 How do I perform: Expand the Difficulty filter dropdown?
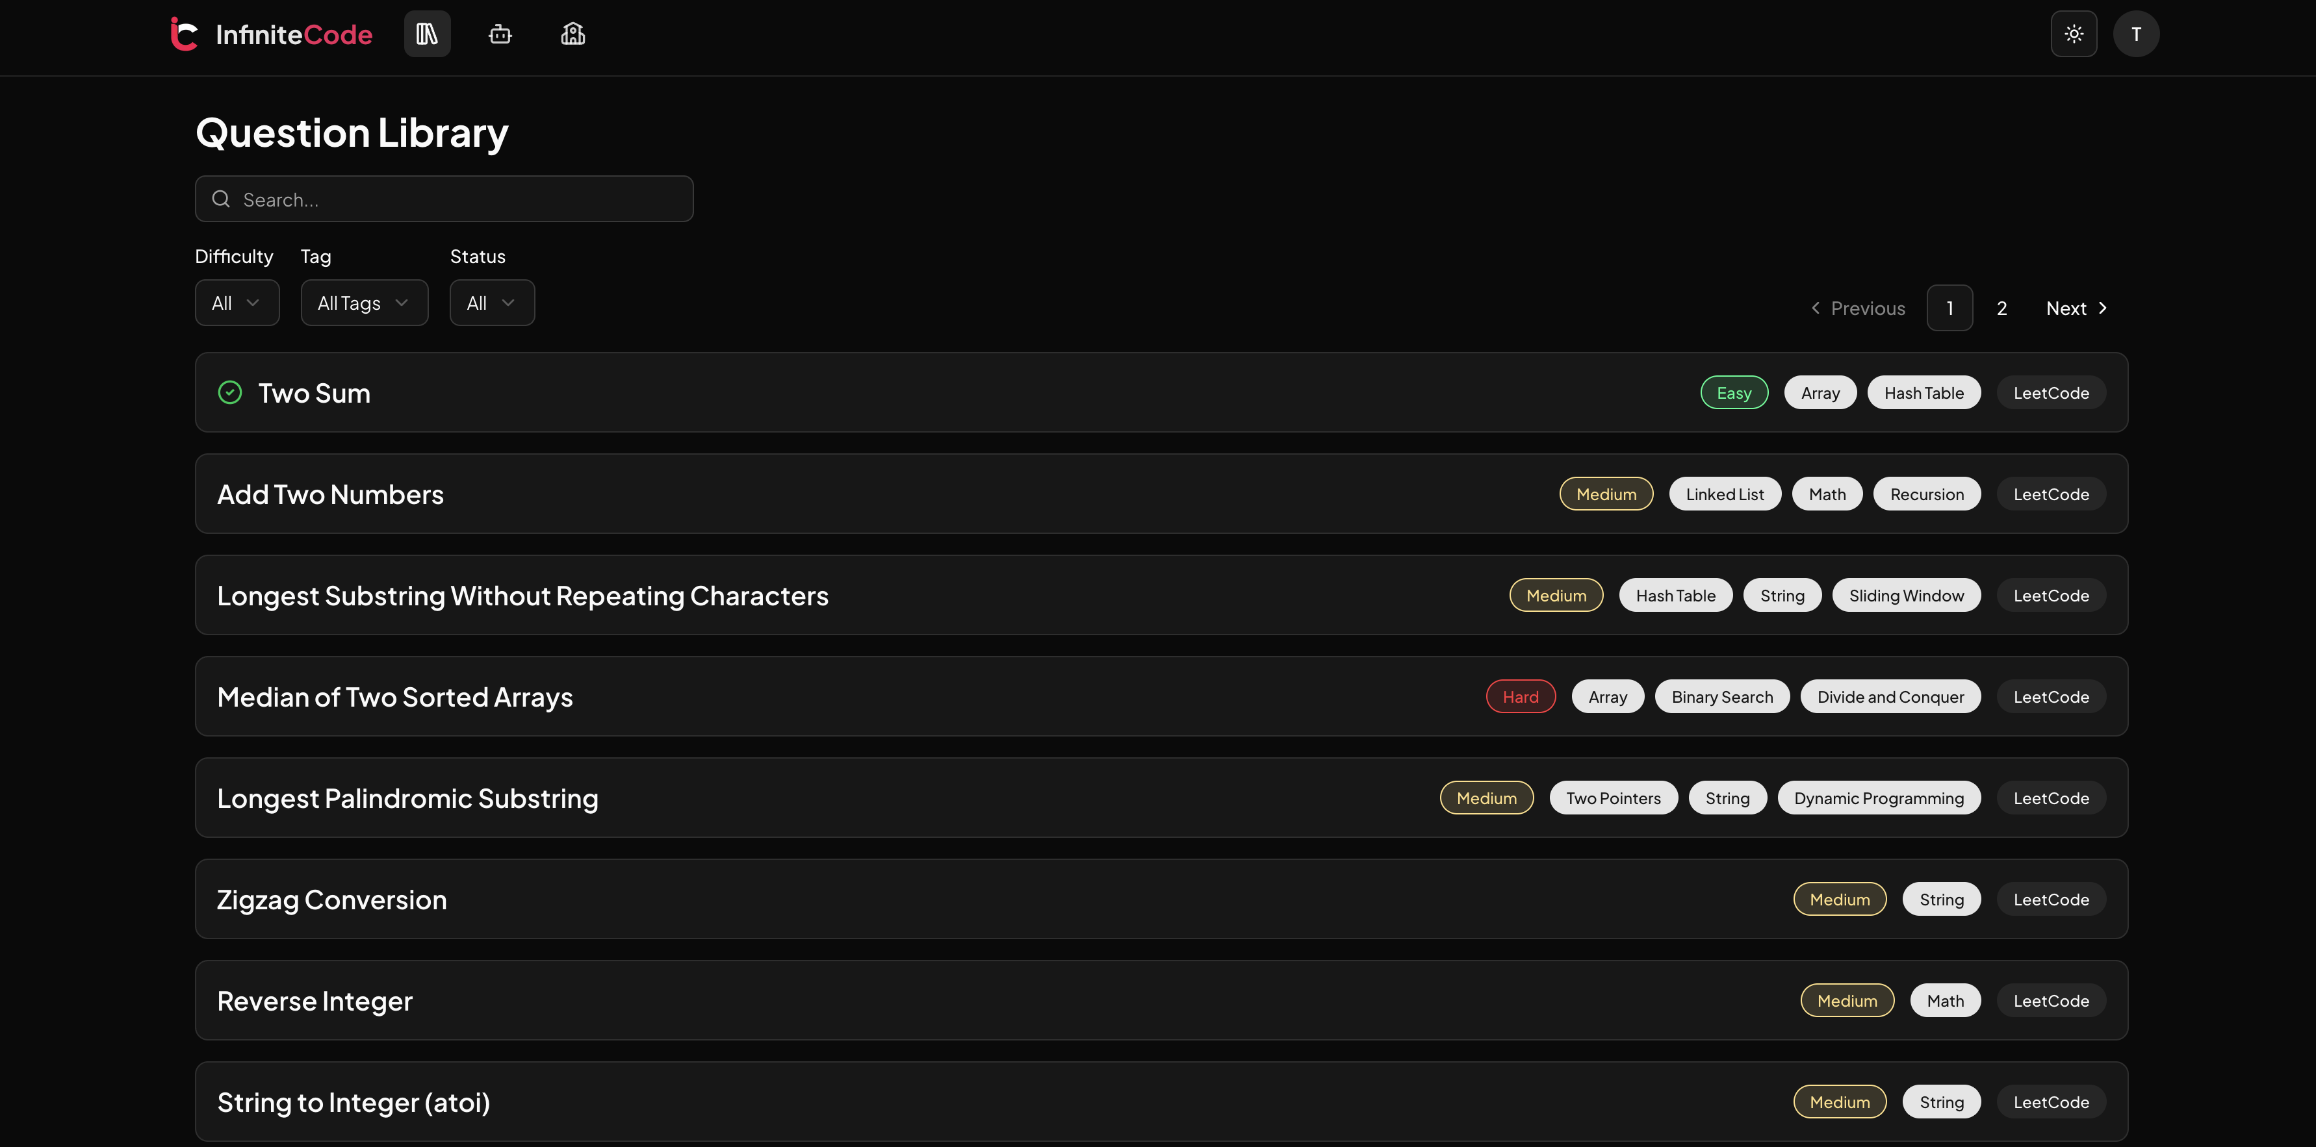pos(237,303)
